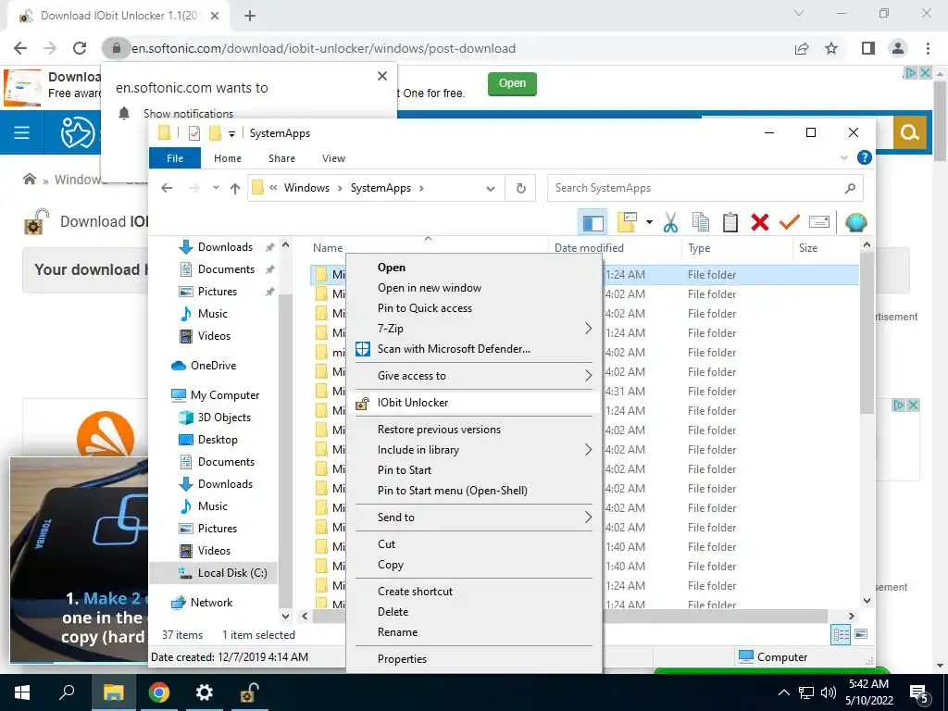Click the Explorer Help question mark icon
The height and width of the screenshot is (711, 948).
[865, 157]
